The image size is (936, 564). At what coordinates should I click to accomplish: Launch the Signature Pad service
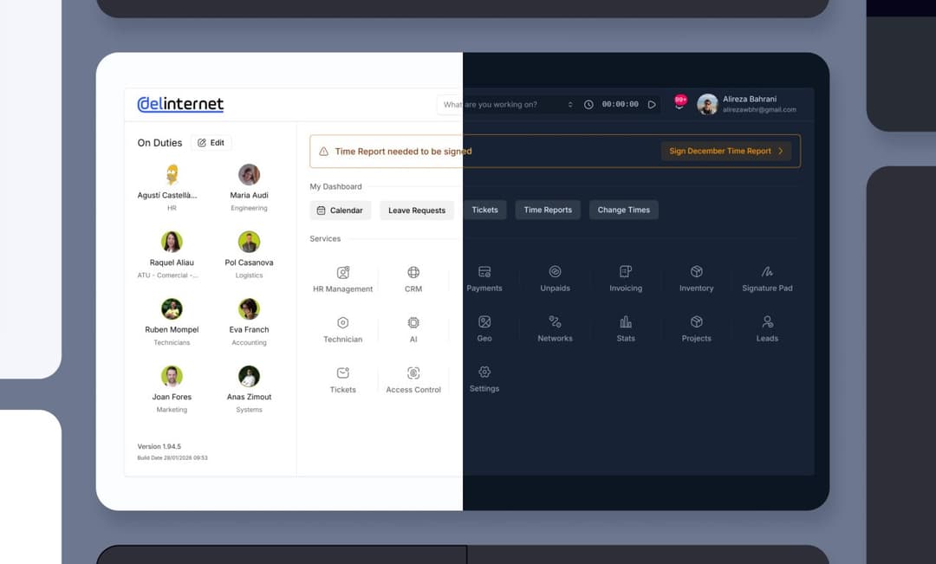click(x=766, y=277)
